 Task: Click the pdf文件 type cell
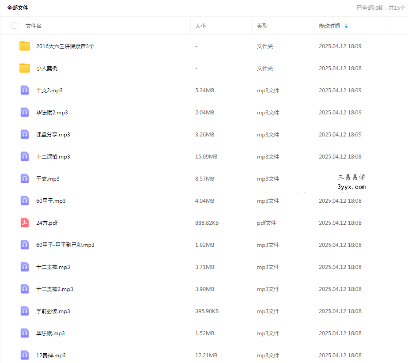coord(267,223)
